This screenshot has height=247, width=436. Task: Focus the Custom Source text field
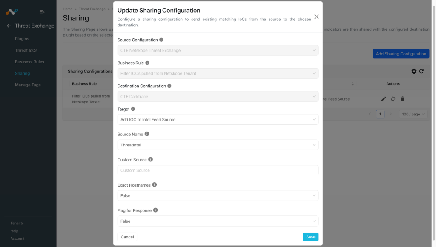(x=218, y=170)
